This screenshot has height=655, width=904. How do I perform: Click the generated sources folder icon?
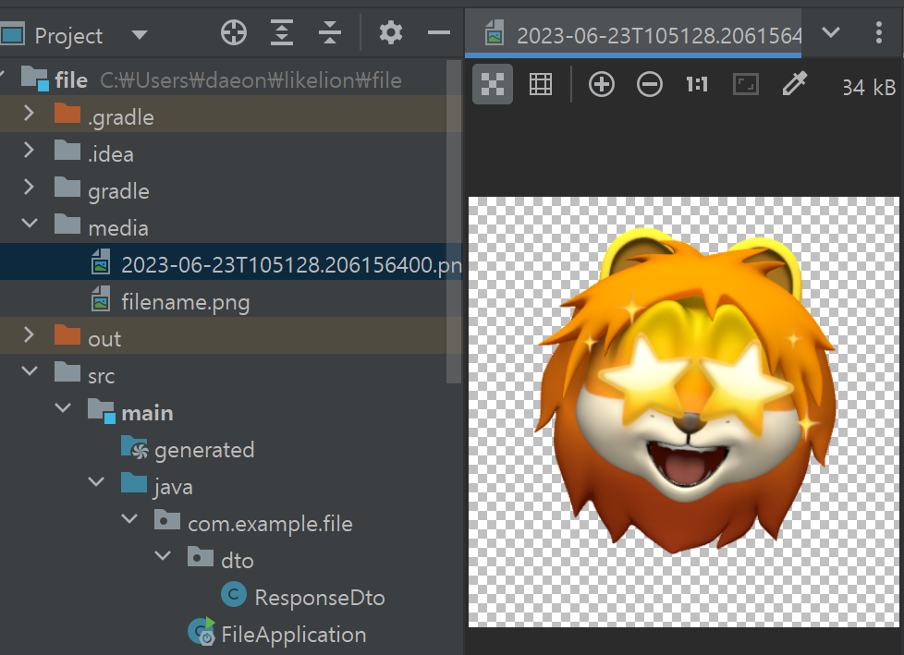tap(135, 447)
